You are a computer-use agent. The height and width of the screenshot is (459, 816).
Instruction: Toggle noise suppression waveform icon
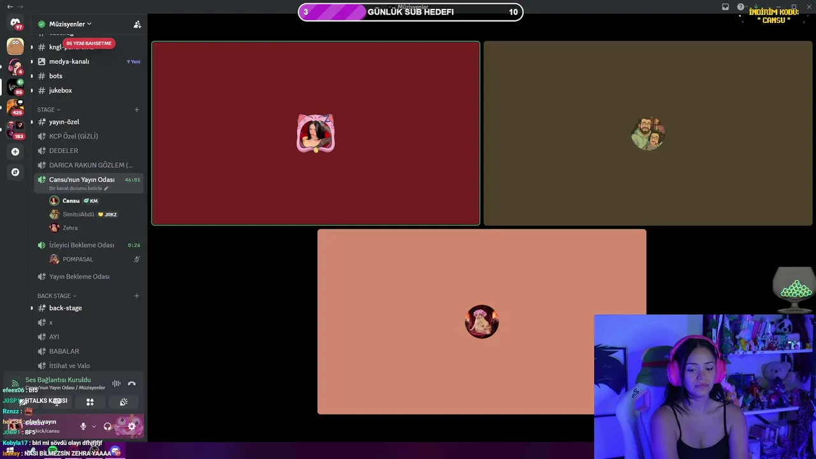(117, 384)
